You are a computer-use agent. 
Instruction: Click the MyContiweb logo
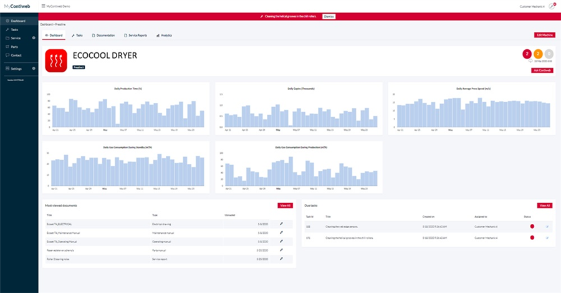[17, 6]
